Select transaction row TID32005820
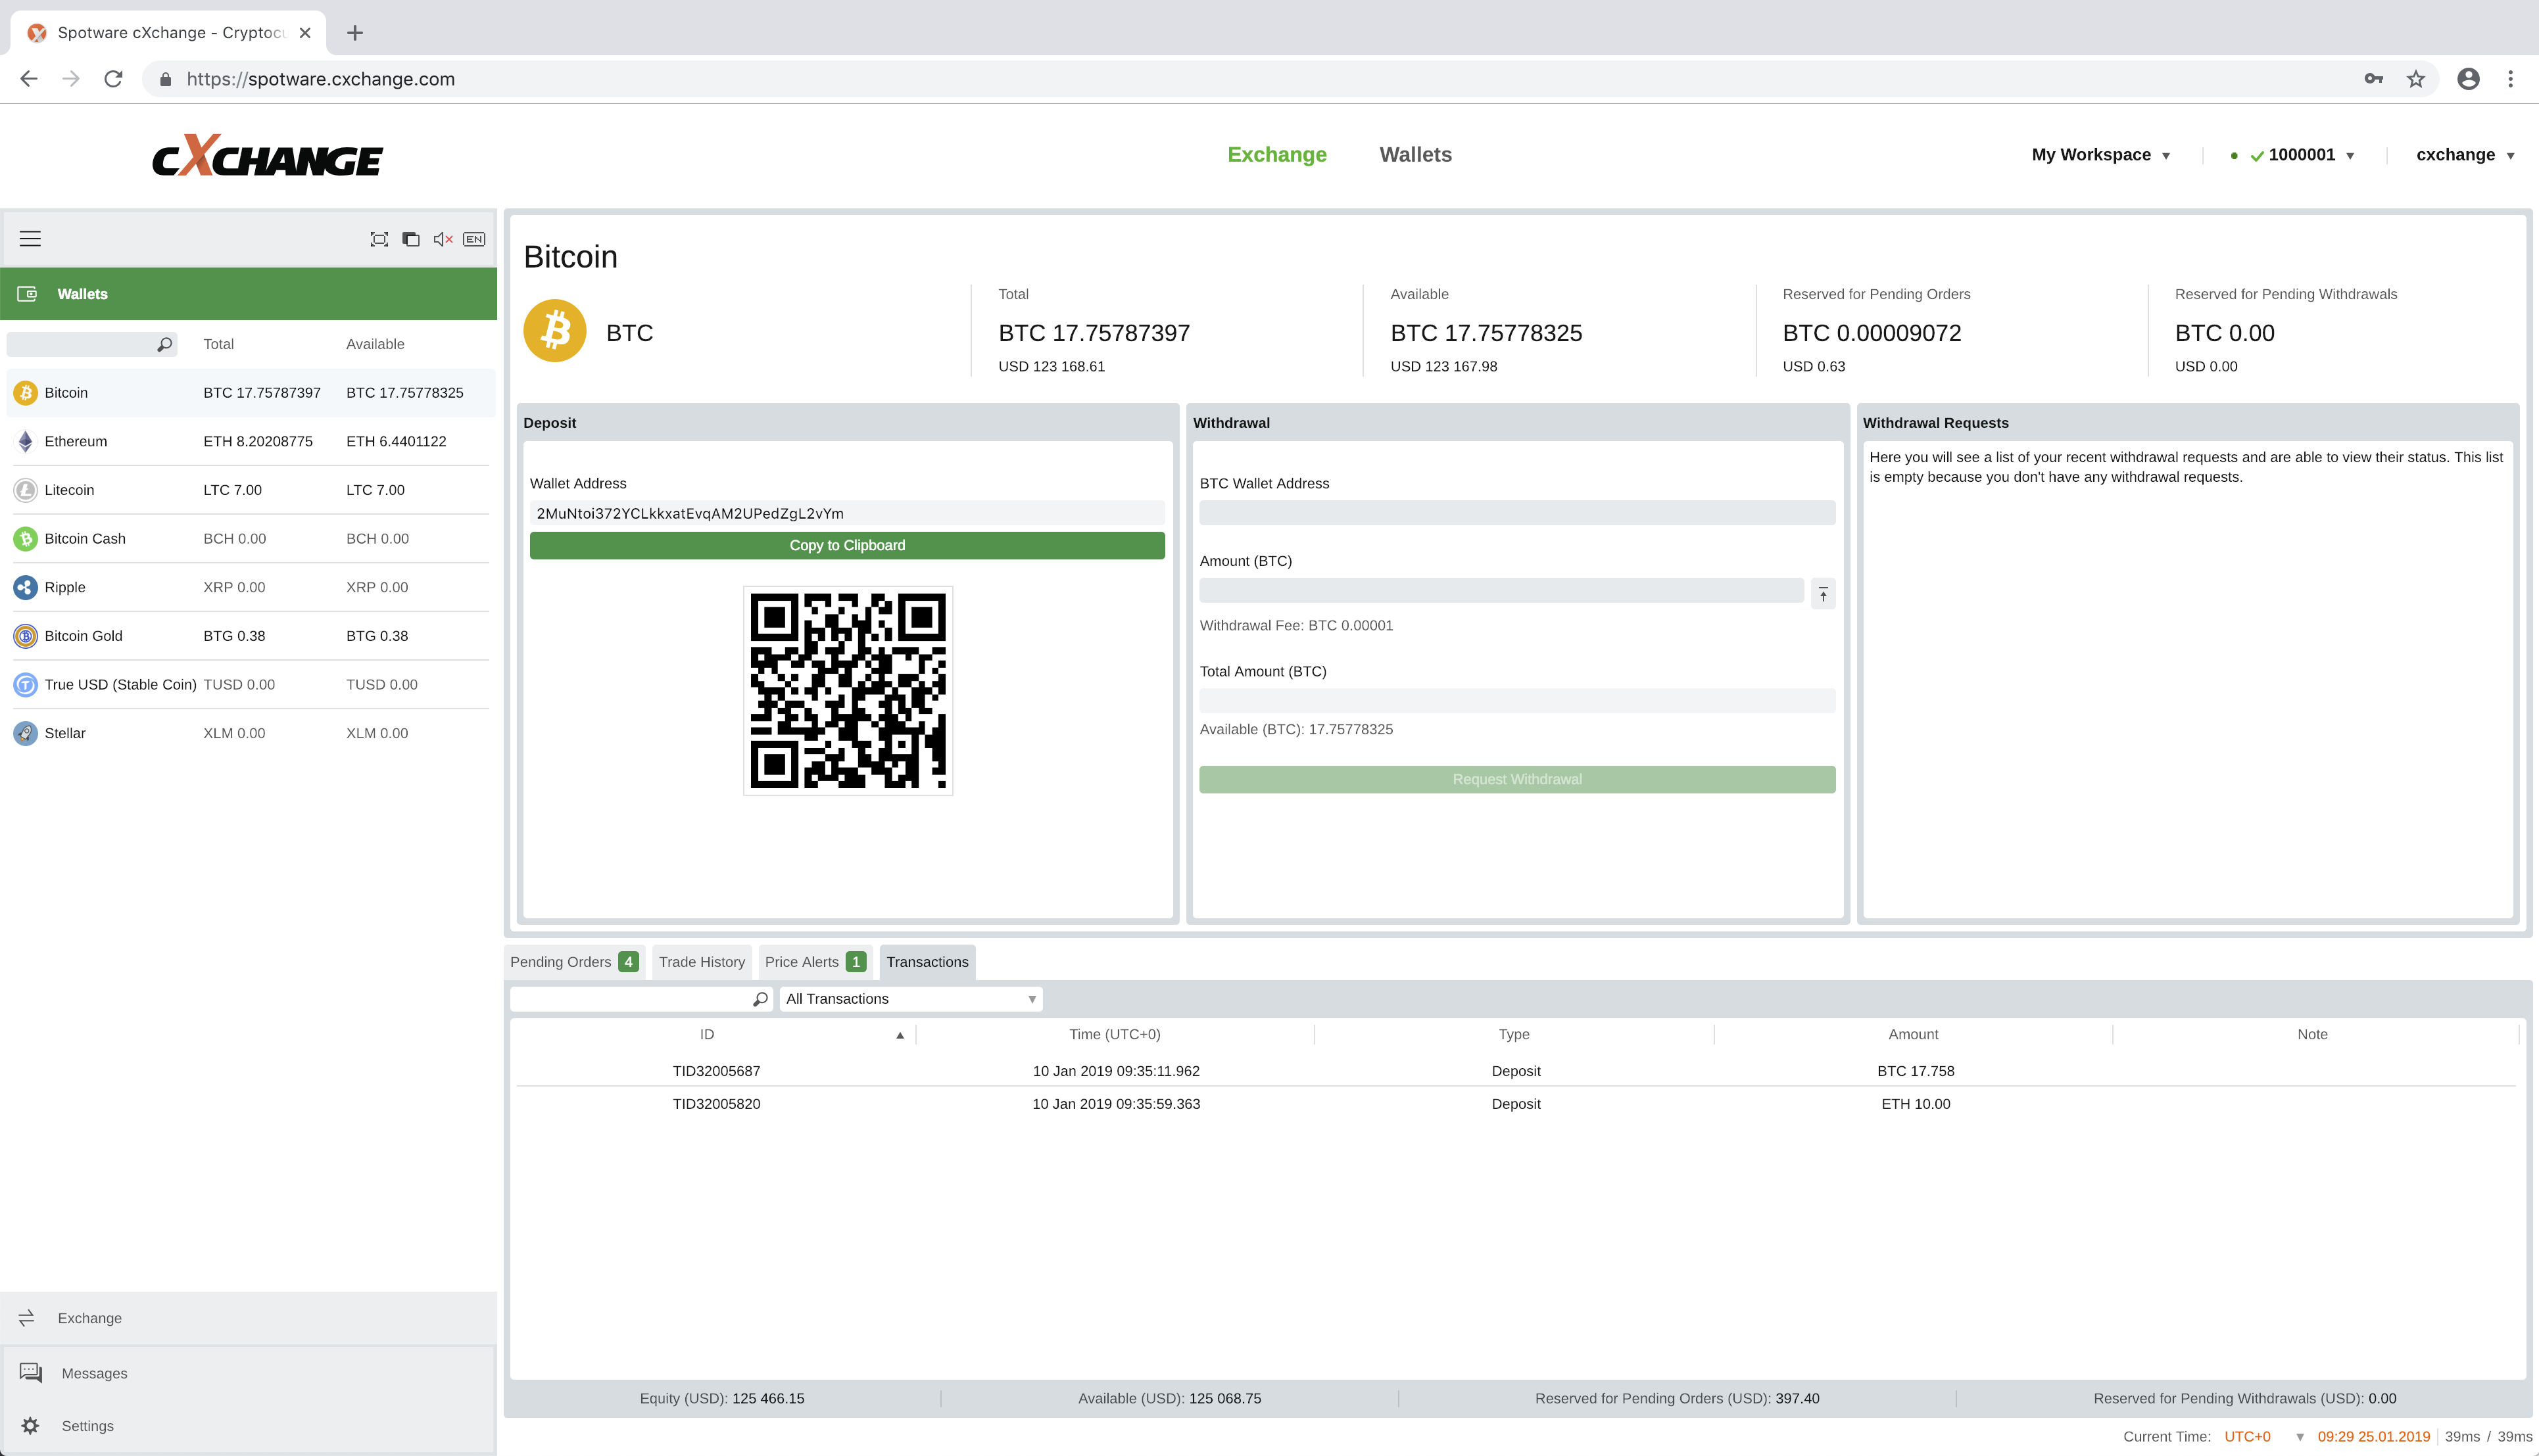The image size is (2539, 1456). [1516, 1104]
